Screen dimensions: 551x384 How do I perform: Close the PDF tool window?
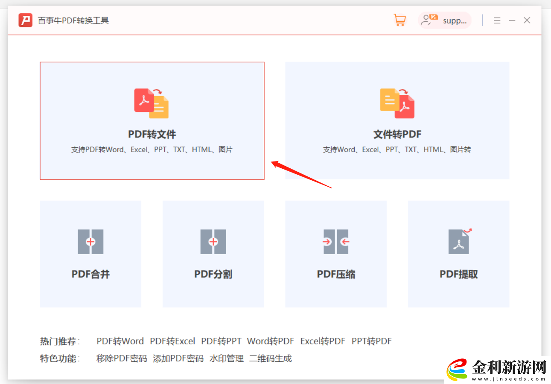coord(527,20)
